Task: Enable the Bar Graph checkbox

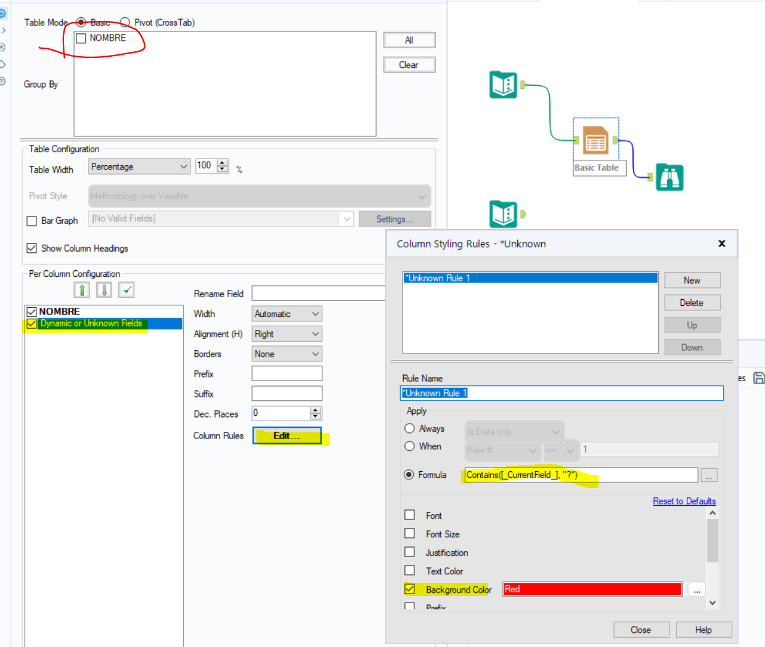Action: pos(32,220)
